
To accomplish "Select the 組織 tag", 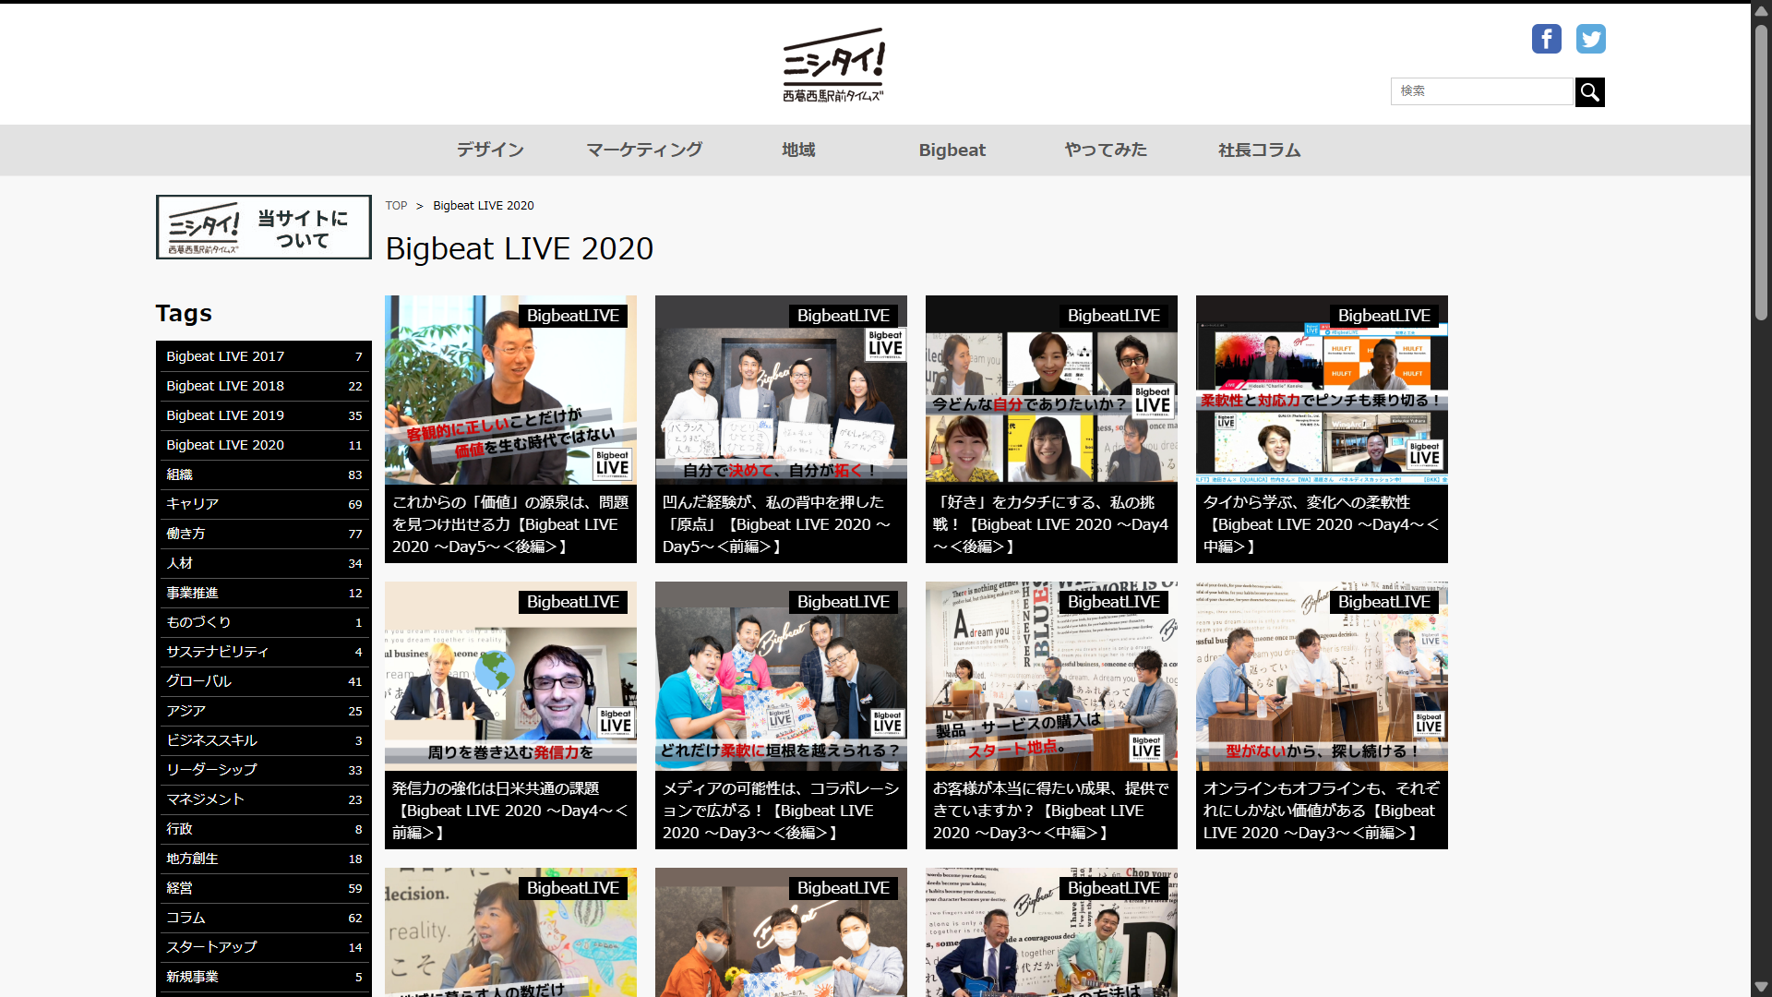I will (x=264, y=474).
